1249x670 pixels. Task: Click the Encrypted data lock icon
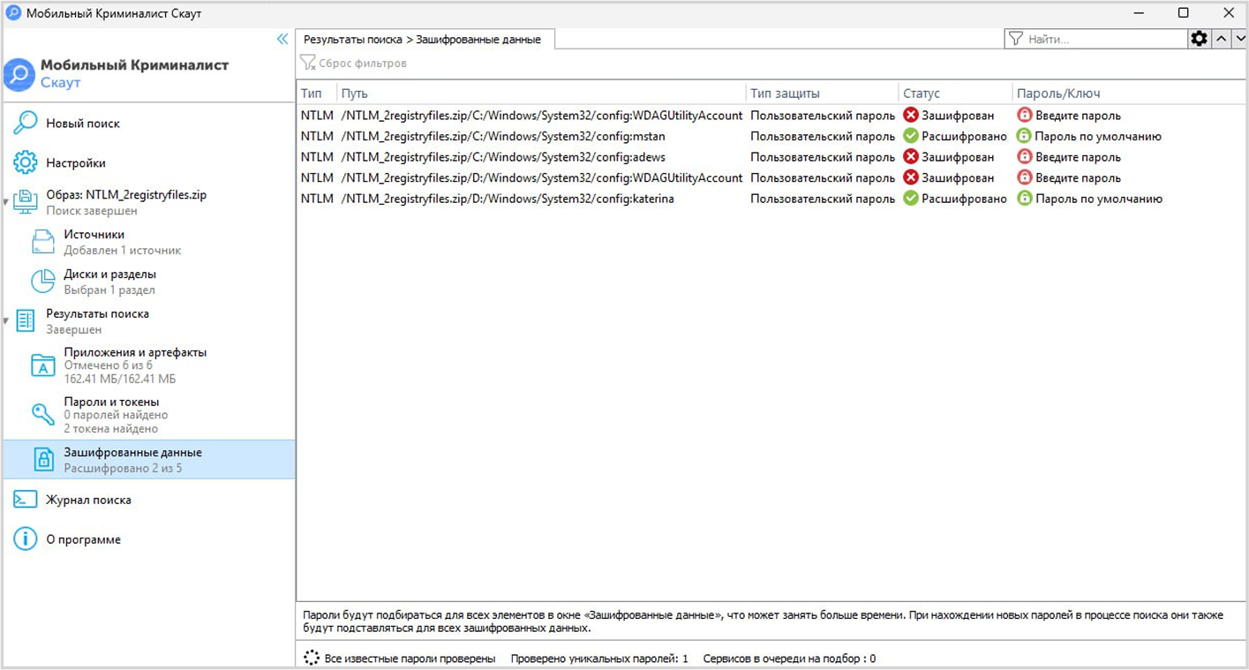coord(43,459)
